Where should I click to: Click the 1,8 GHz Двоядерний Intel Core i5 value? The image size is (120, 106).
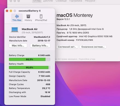tap(86, 29)
